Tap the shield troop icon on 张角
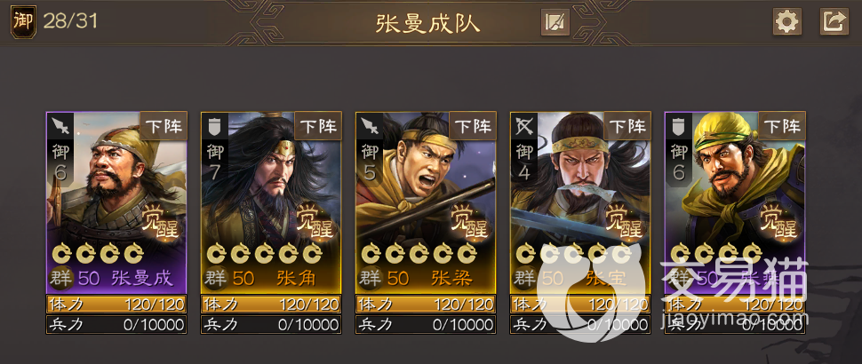This screenshot has height=364, width=862. tap(214, 127)
